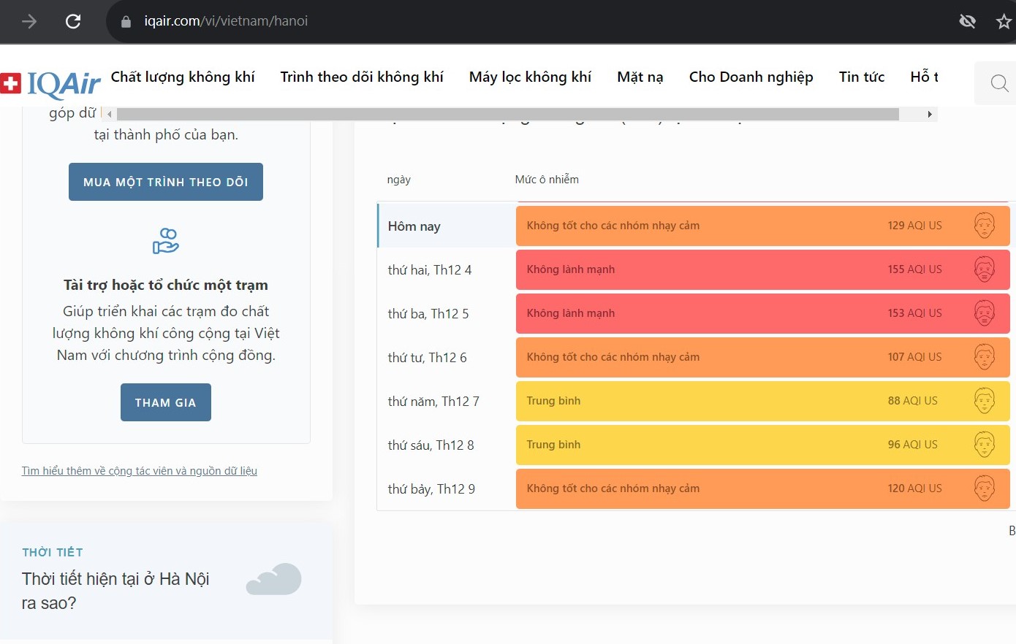This screenshot has height=644, width=1016.
Task: Click the sponsor station hand icon
Action: tap(166, 241)
